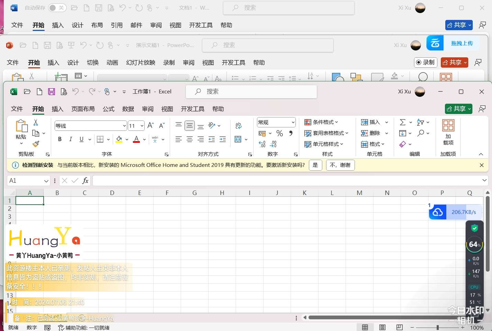Open the 等线 font name dropdown
Screen dimensions: 492x331
click(124, 126)
